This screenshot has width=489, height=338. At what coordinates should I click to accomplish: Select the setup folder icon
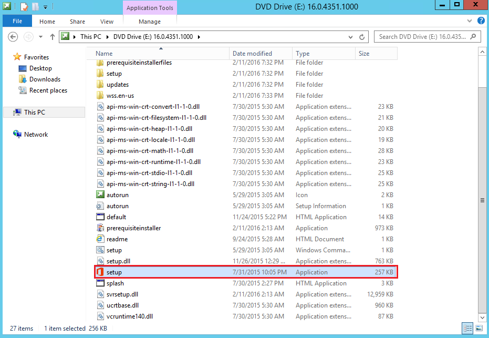click(100, 74)
